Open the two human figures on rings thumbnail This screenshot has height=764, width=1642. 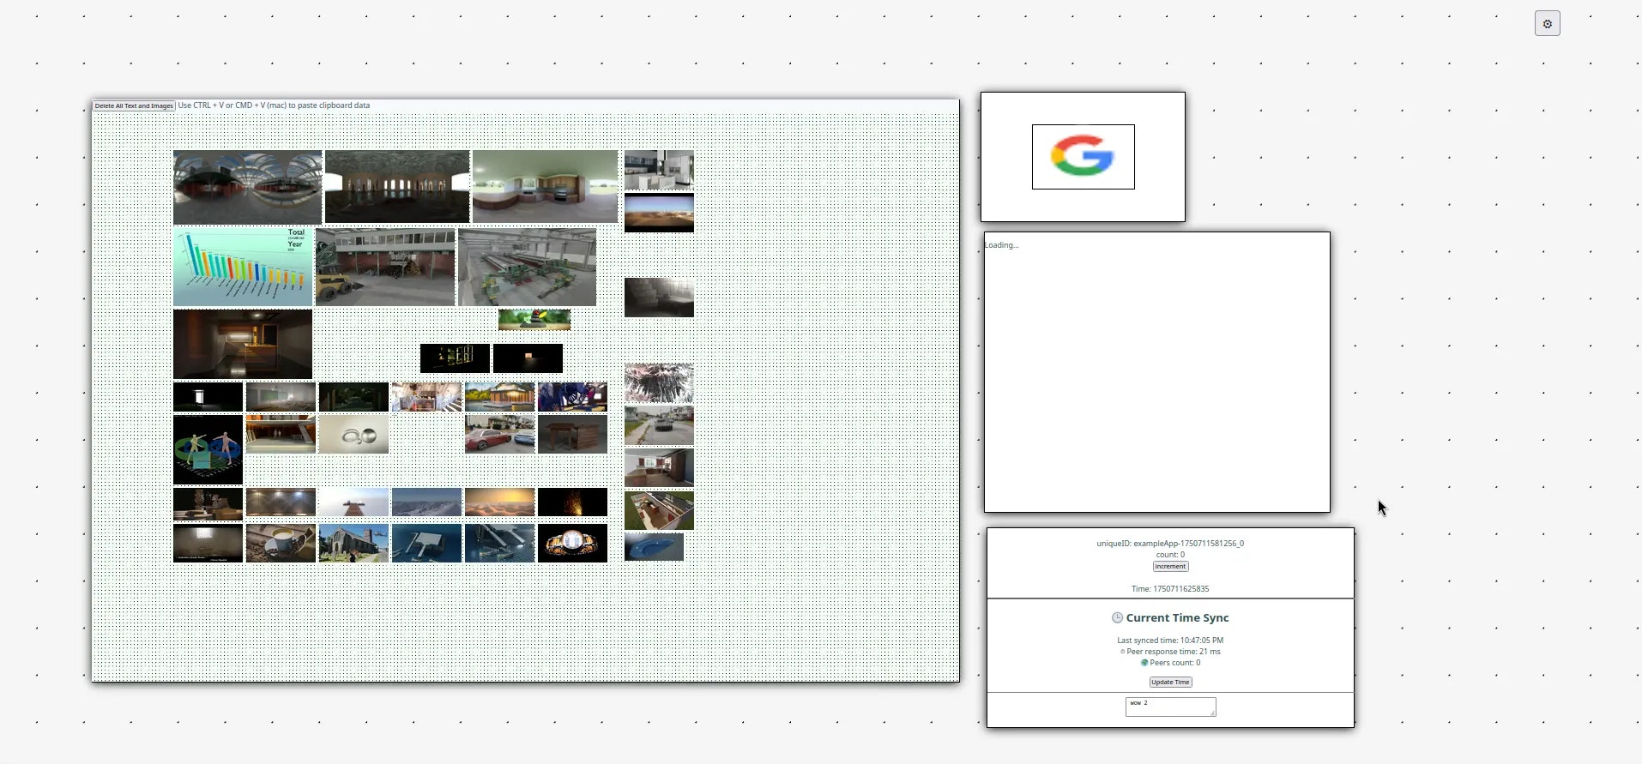[208, 449]
